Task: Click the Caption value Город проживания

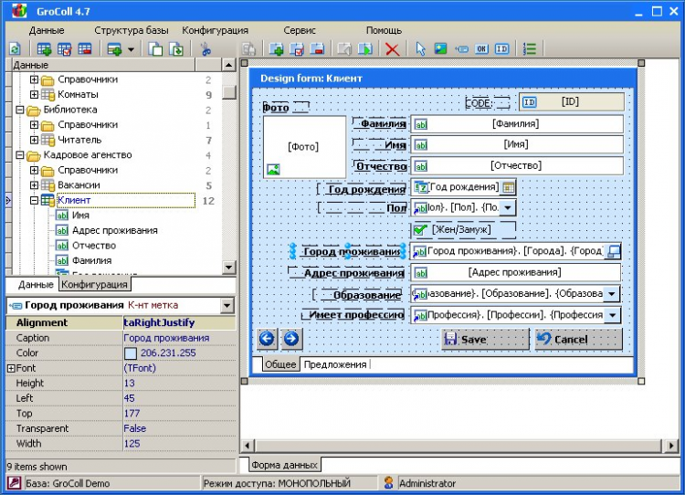Action: tap(179, 338)
